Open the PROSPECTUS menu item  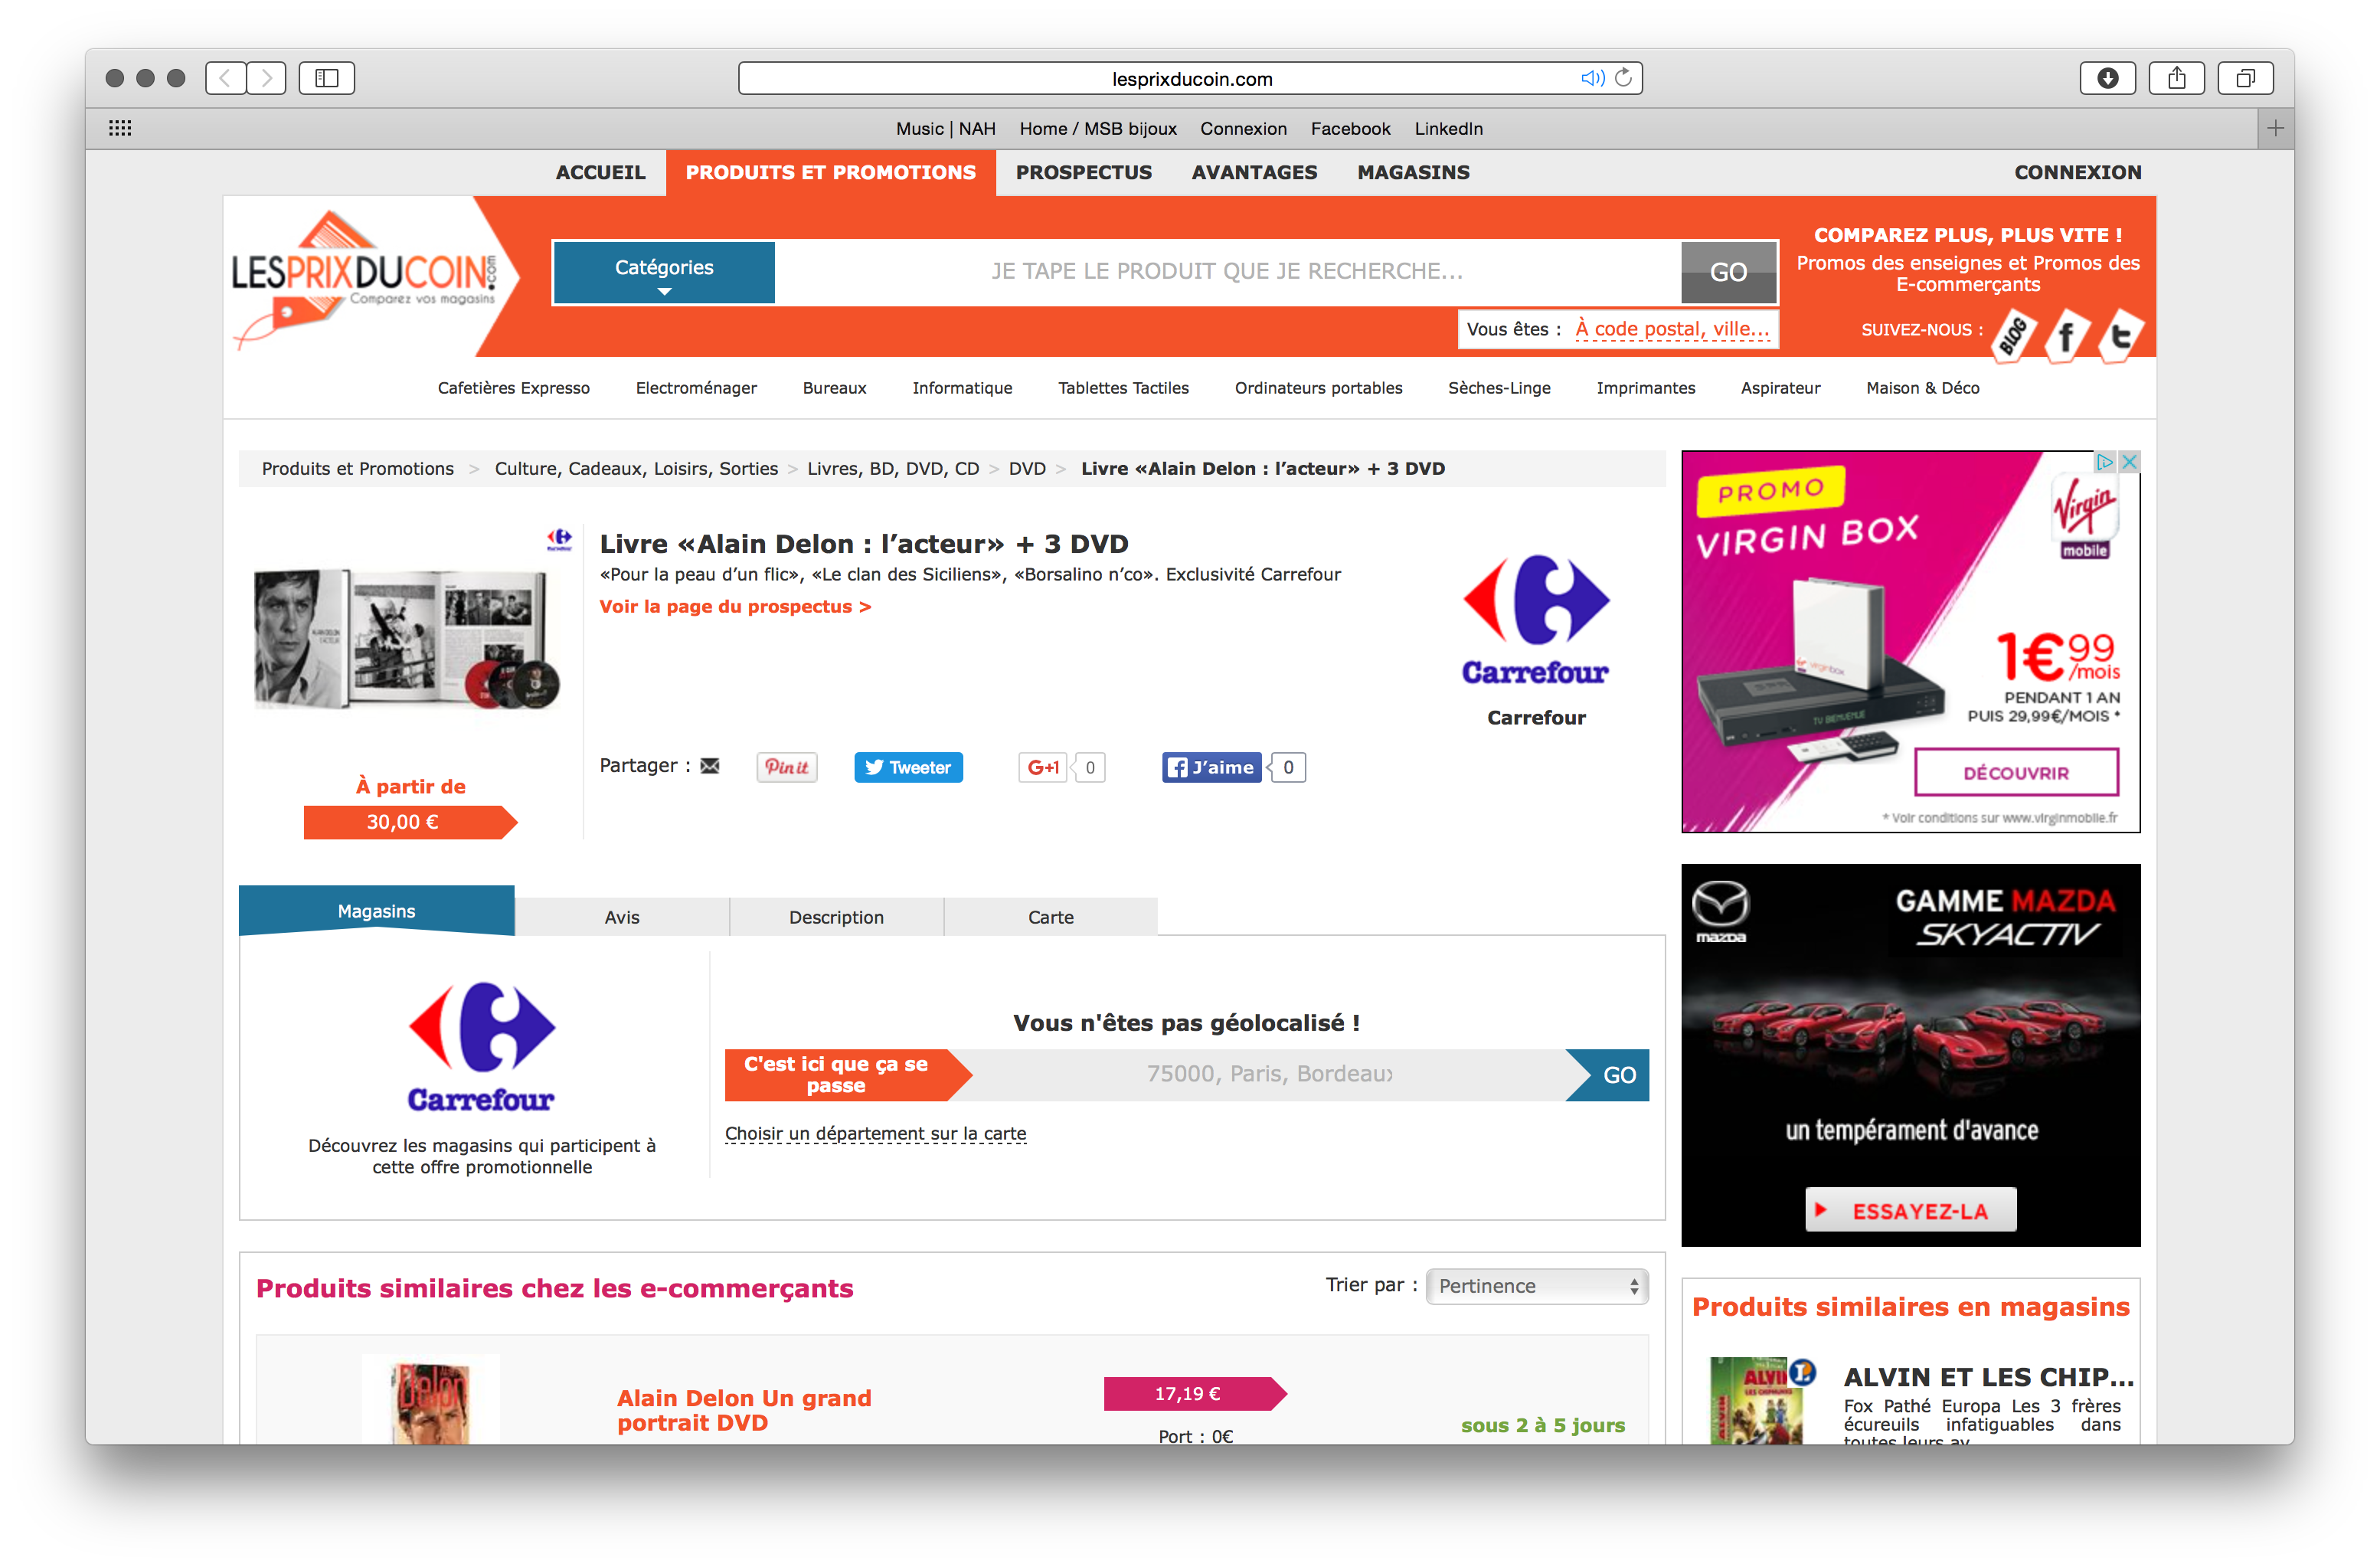click(1083, 172)
